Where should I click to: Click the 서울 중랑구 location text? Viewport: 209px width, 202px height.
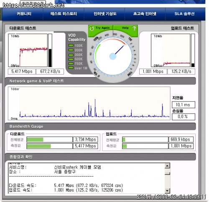tap(65, 172)
